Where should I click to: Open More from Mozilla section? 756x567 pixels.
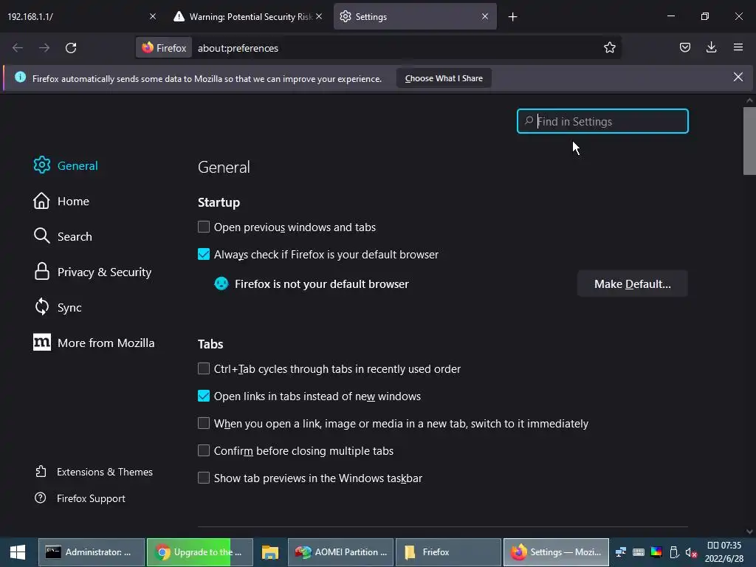(x=94, y=343)
